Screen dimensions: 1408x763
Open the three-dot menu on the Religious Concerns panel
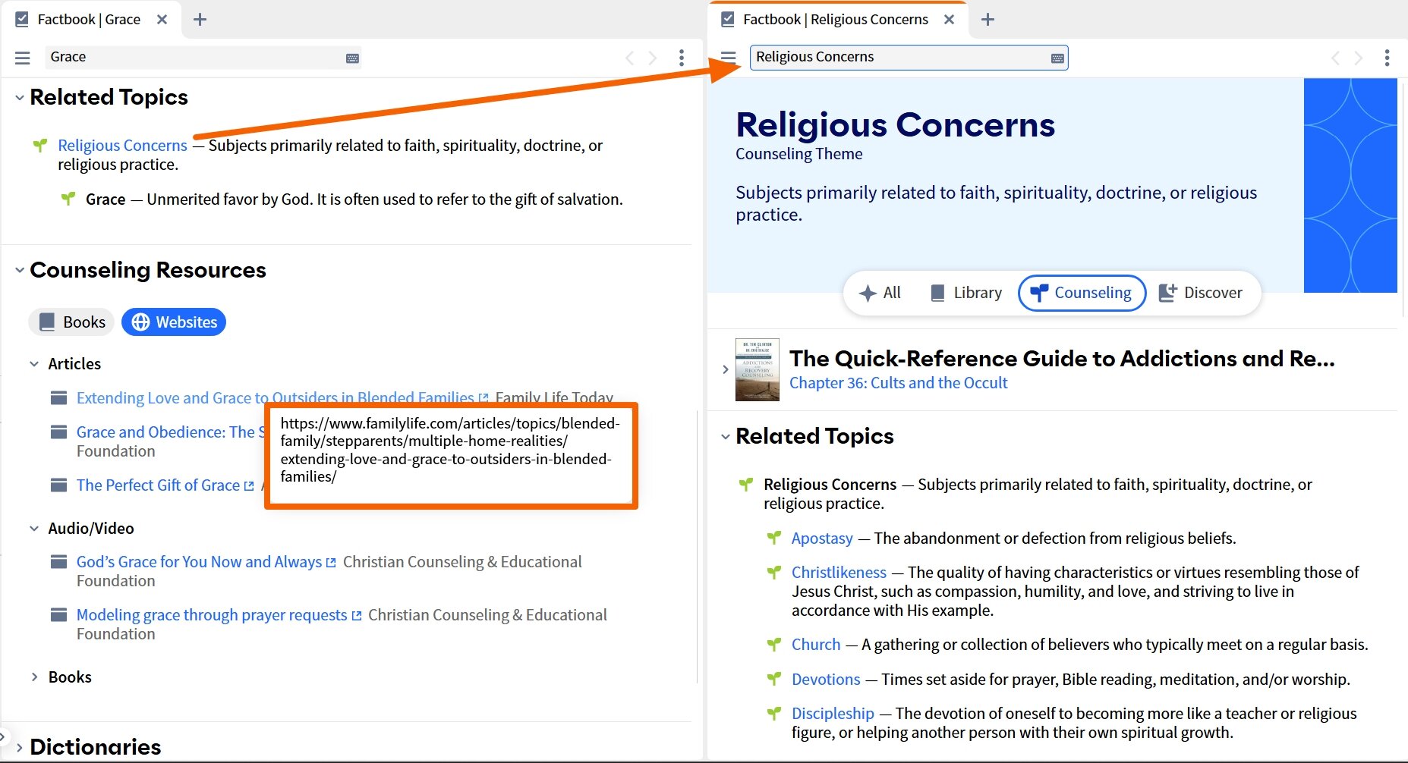click(x=1387, y=57)
